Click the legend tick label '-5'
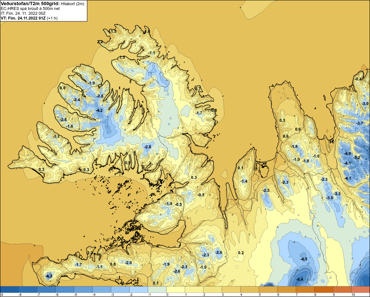This screenshot has height=297, width=370. click(x=75, y=295)
